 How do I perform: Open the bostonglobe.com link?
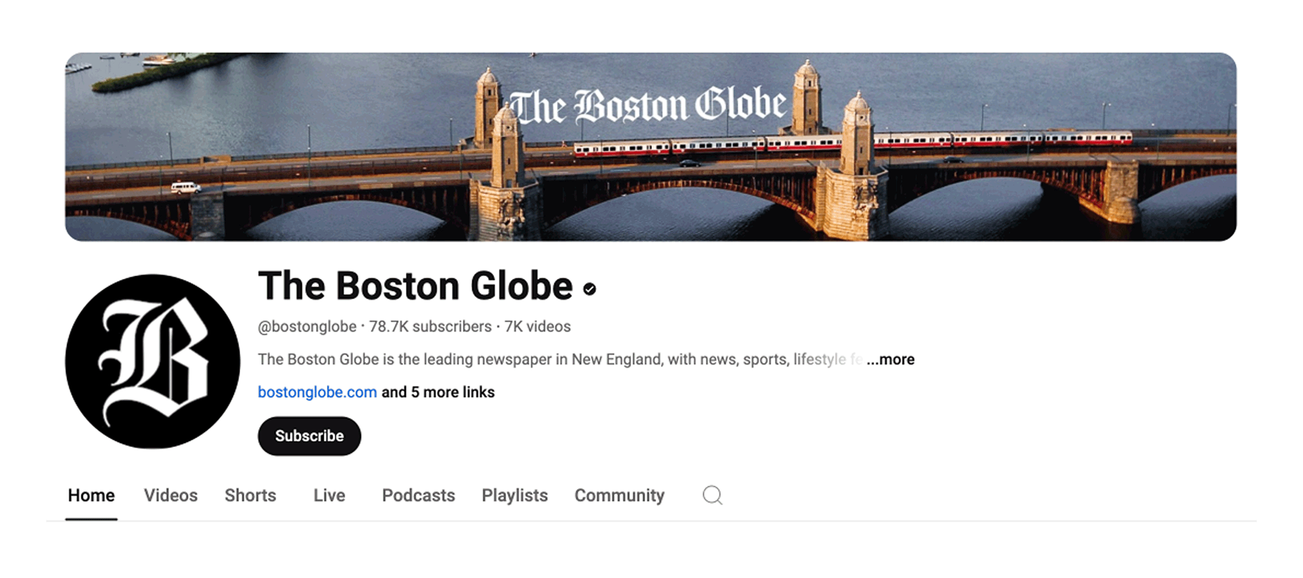coord(317,392)
